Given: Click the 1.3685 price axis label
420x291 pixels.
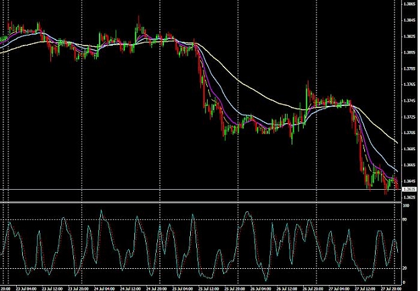Looking at the screenshot, I should (410, 149).
